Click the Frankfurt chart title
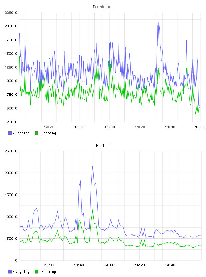The image size is (206, 277). click(103, 7)
